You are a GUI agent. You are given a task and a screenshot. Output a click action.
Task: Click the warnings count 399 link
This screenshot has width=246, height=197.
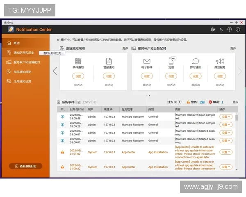(x=202, y=102)
